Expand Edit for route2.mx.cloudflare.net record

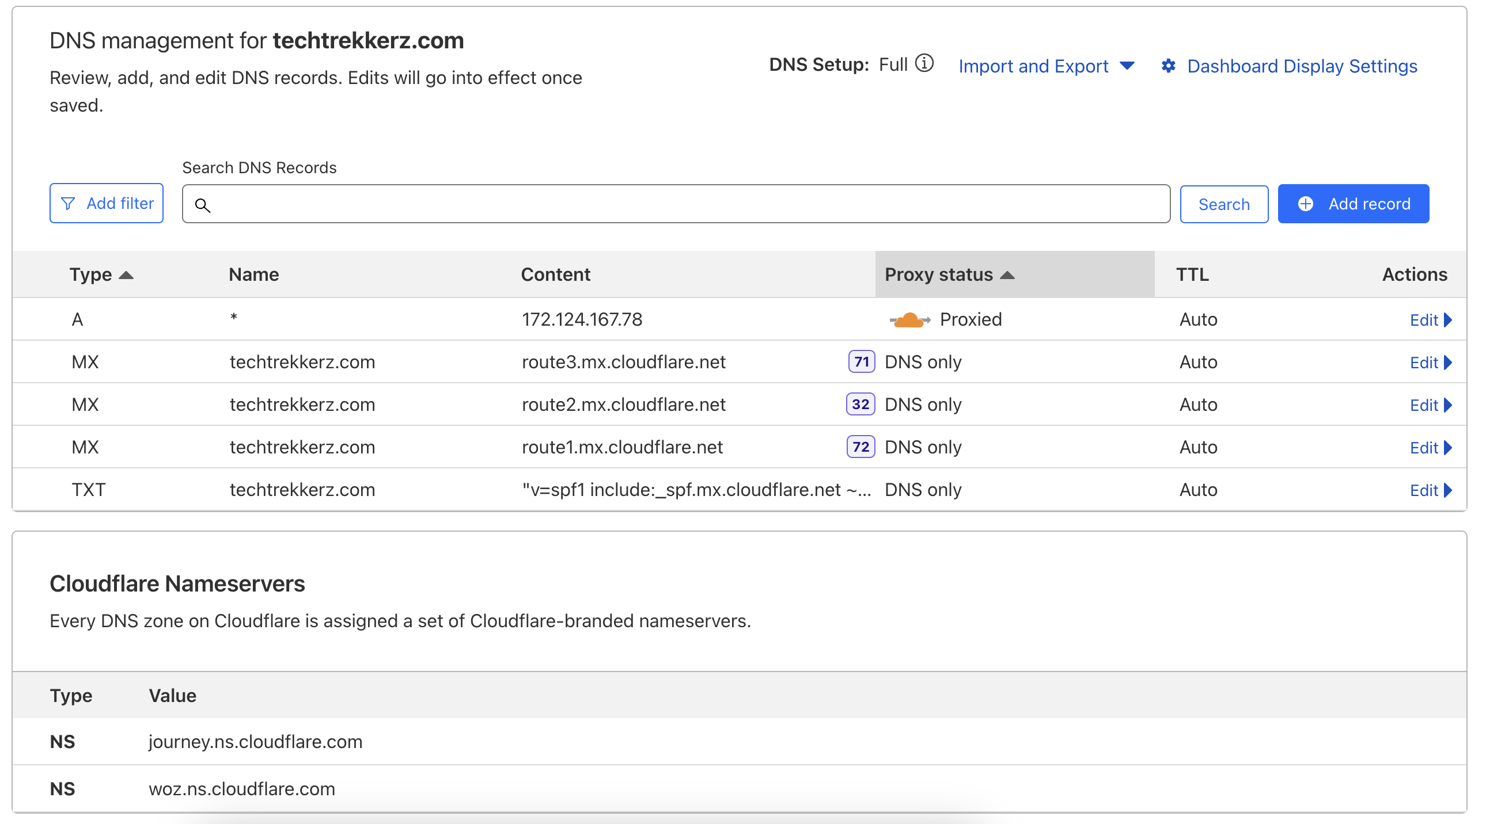coord(1430,406)
